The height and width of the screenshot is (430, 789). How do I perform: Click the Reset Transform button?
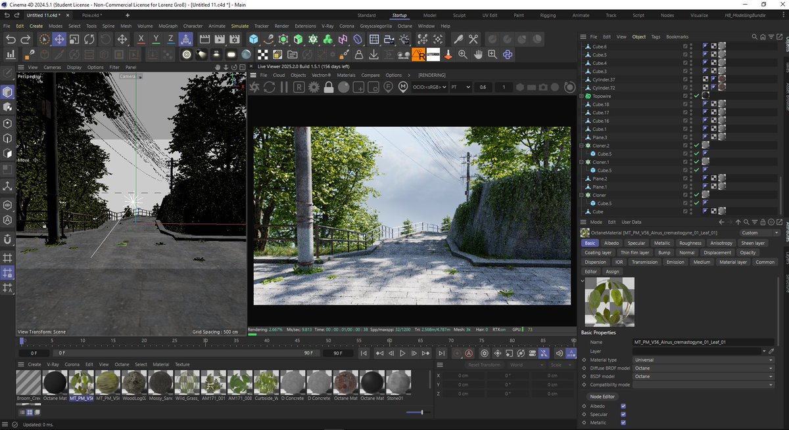[x=483, y=364]
